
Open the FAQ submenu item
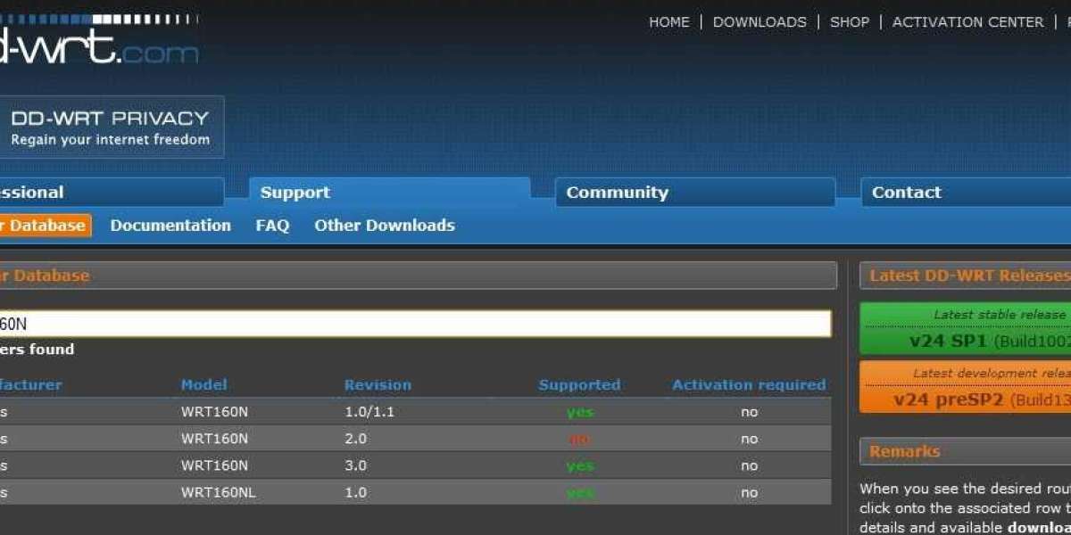[272, 226]
